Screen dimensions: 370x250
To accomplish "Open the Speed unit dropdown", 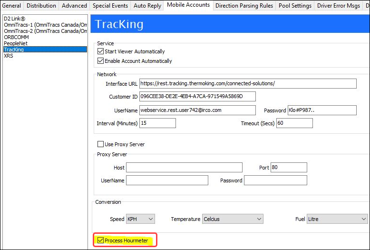I will (140, 219).
